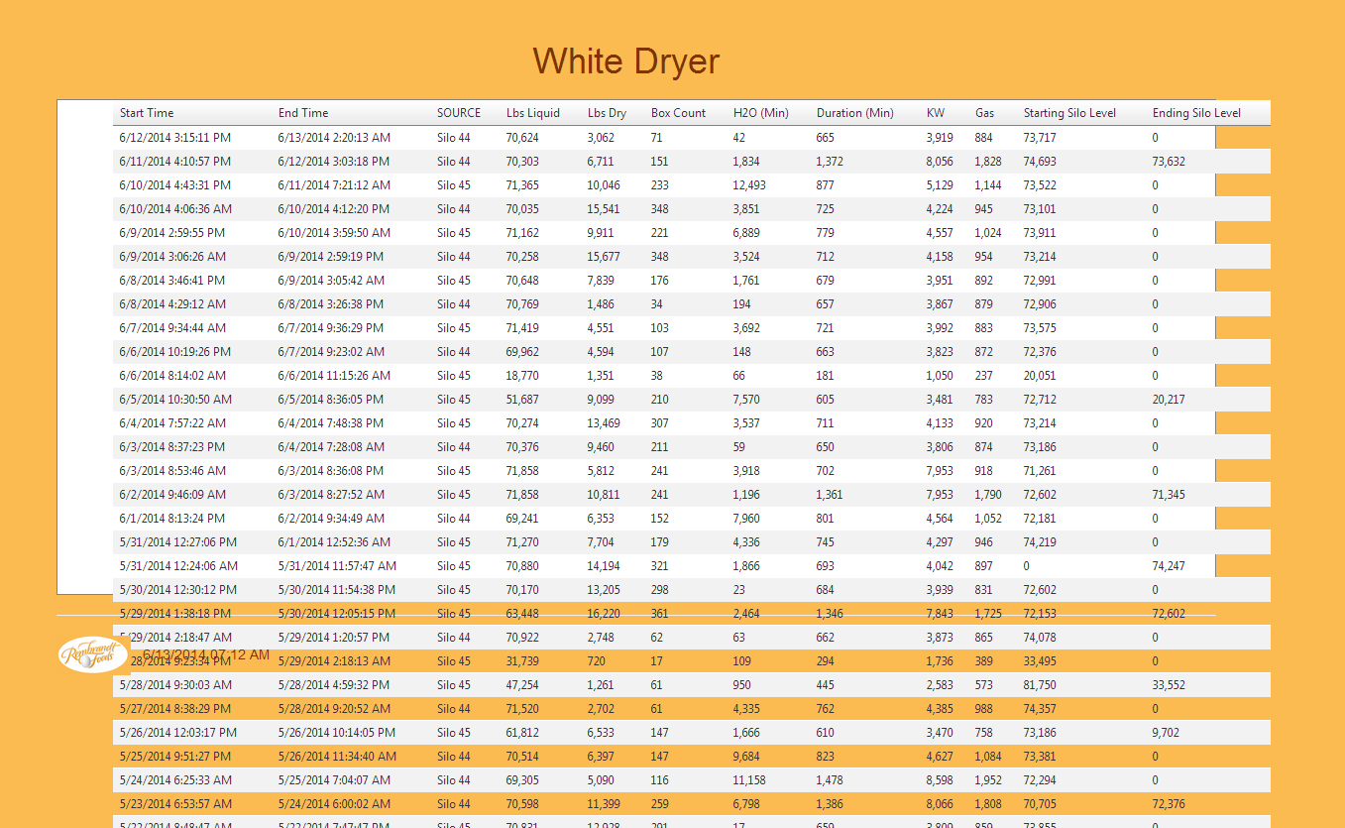
Task: Click start time 6/8/2014 4:29:12 AM
Action: pyautogui.click(x=172, y=304)
